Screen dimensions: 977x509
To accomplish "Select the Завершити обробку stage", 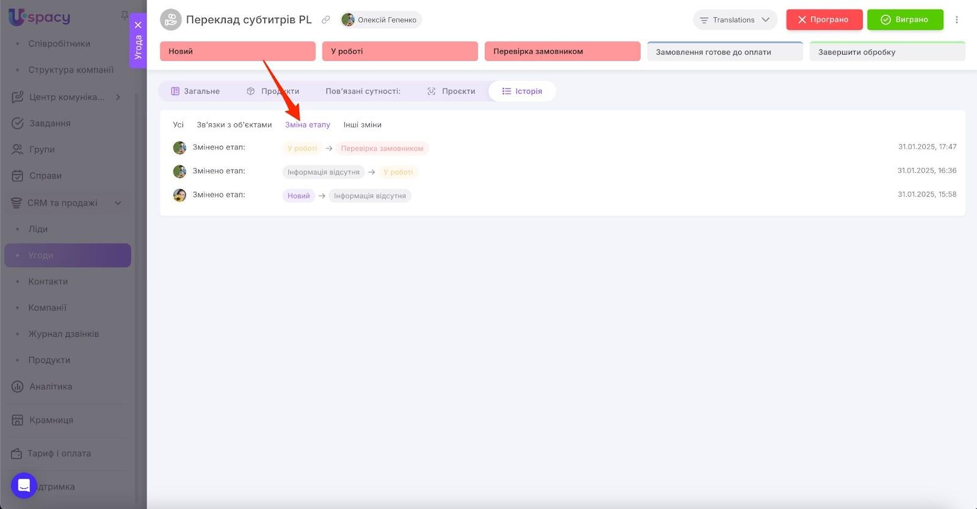I will 887,51.
